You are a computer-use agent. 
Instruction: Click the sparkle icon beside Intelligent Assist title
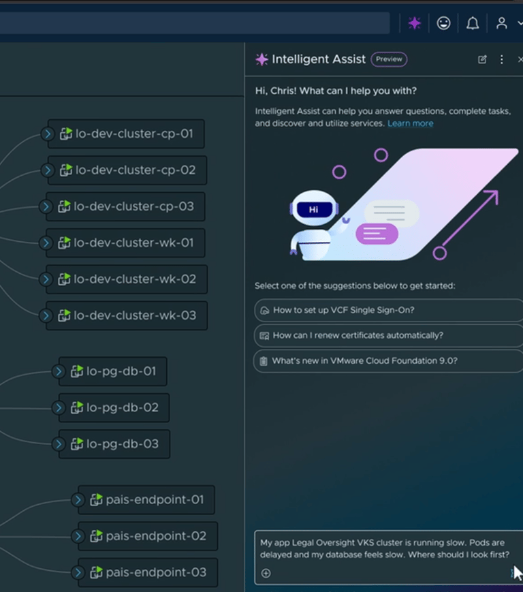[261, 59]
